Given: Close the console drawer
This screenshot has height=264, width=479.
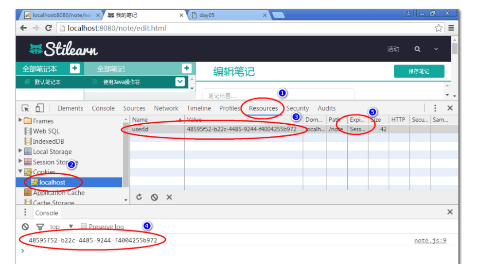Looking at the screenshot, I should click(450, 212).
